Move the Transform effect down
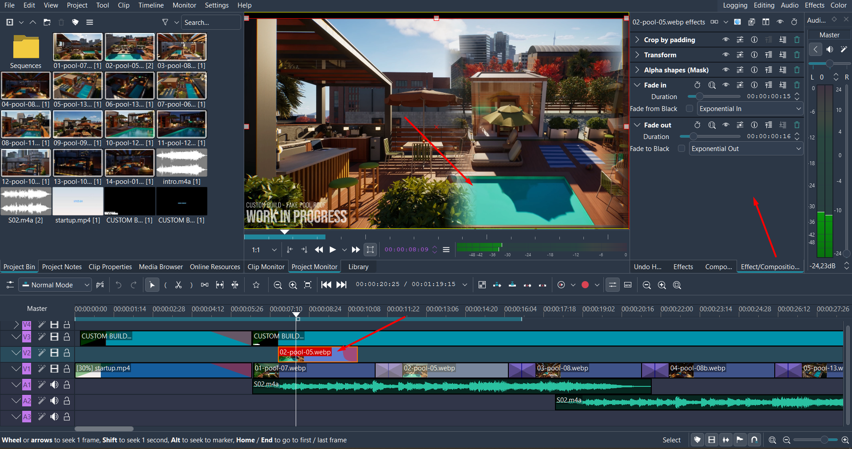 783,55
